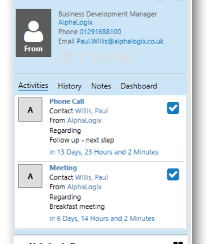The height and width of the screenshot is (244, 207).
Task: Click the calendar activity icon
Action: 66,58
